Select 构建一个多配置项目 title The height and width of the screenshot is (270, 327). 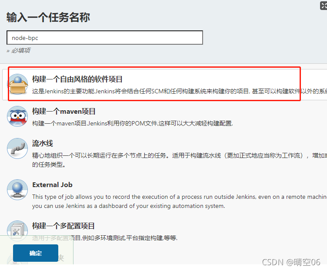pos(63,226)
